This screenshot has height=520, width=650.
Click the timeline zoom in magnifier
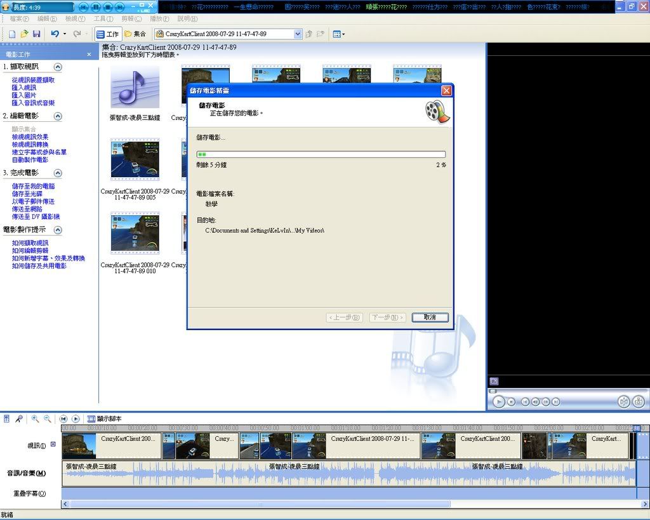point(36,419)
